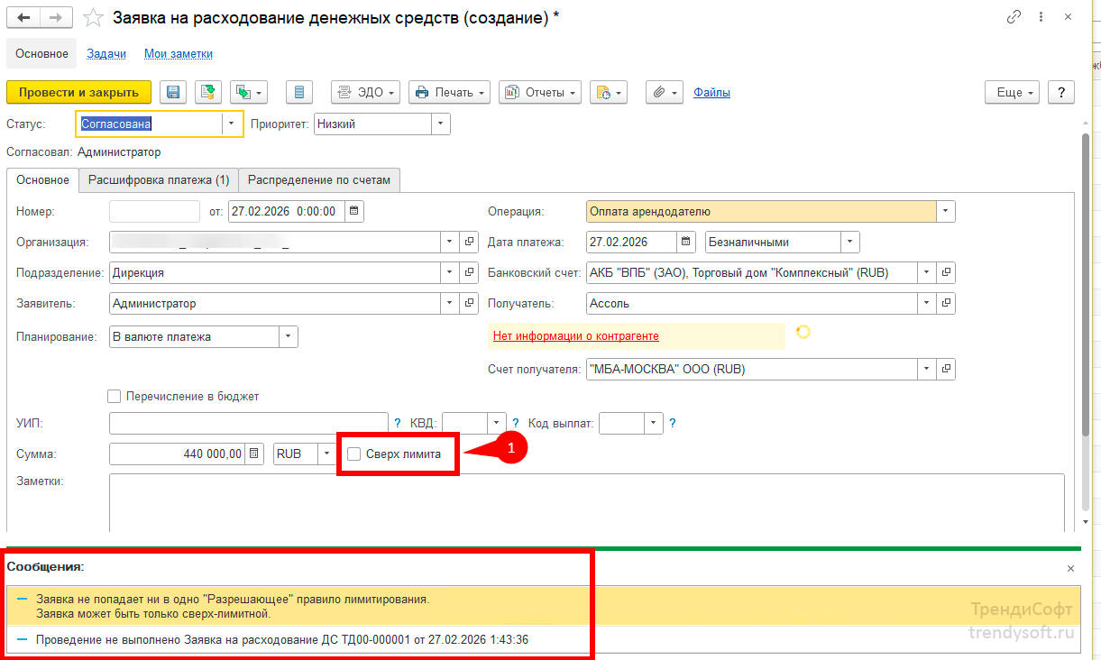
Task: Click into the УИП input field
Action: (x=249, y=423)
